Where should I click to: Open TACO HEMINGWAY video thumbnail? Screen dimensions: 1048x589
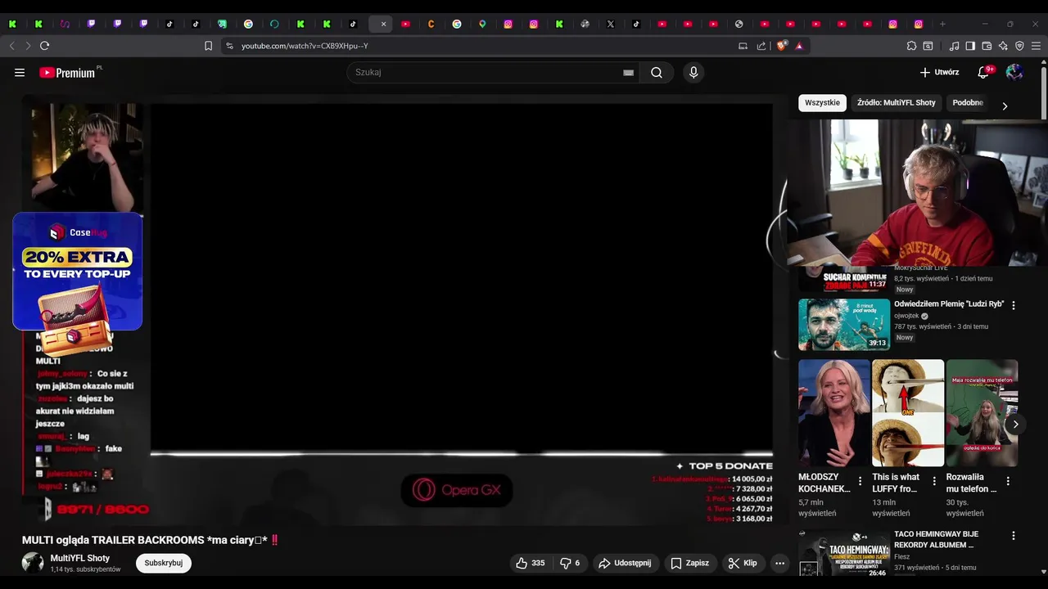coord(844,554)
